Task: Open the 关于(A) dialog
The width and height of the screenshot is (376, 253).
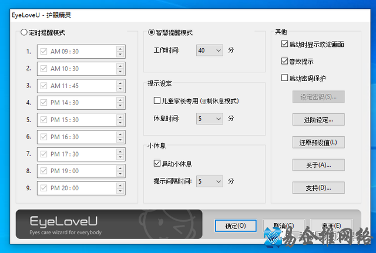Action: (x=317, y=165)
